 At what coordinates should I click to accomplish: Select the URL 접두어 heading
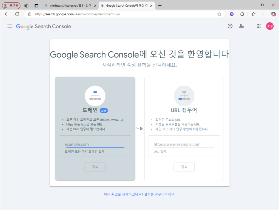pyautogui.click(x=184, y=110)
